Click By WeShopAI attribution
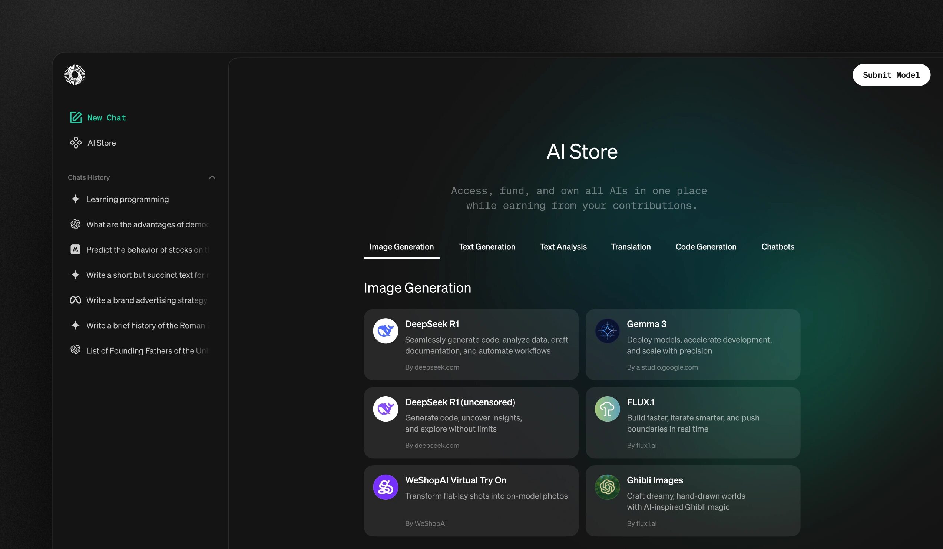Viewport: 943px width, 549px height. tap(426, 523)
